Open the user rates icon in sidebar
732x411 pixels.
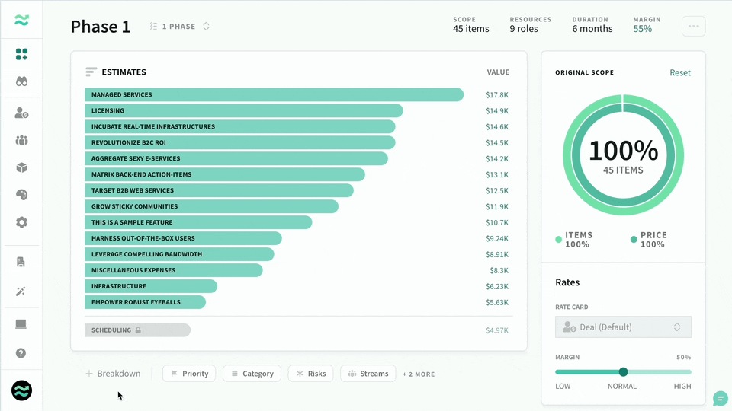[x=21, y=113]
